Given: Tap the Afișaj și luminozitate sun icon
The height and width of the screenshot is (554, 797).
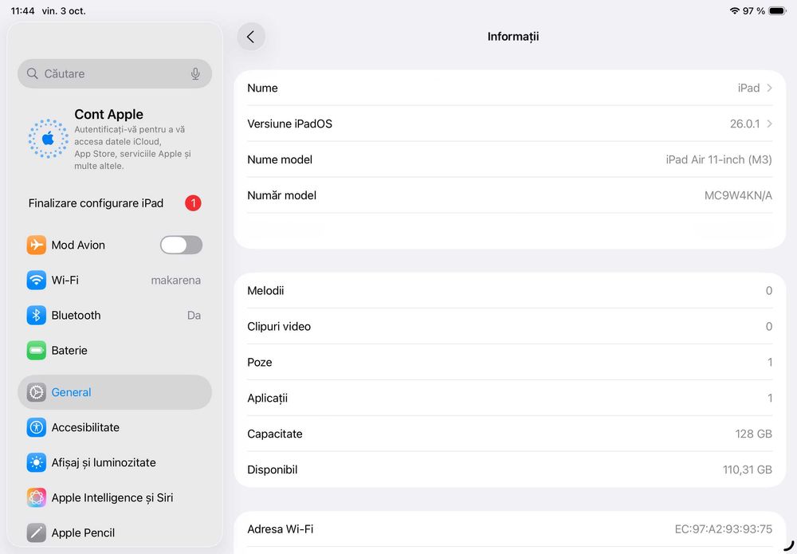Looking at the screenshot, I should (x=36, y=462).
